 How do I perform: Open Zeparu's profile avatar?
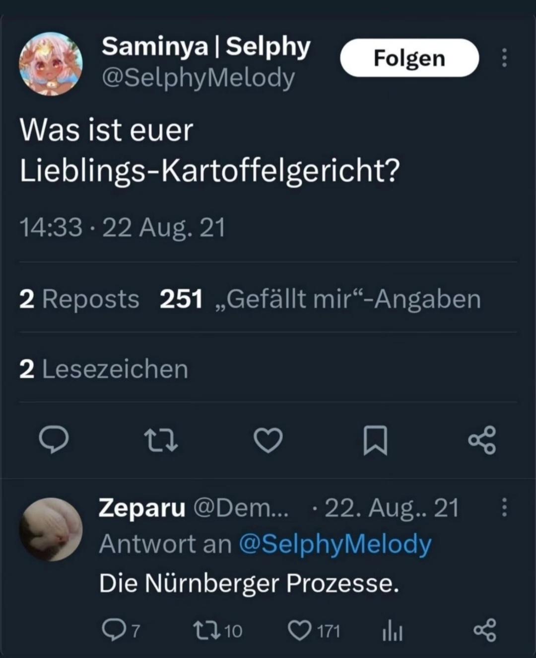(x=51, y=529)
